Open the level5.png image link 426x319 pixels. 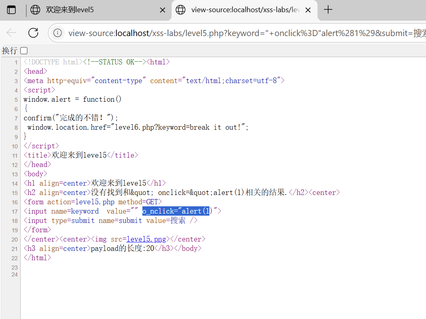point(146,239)
